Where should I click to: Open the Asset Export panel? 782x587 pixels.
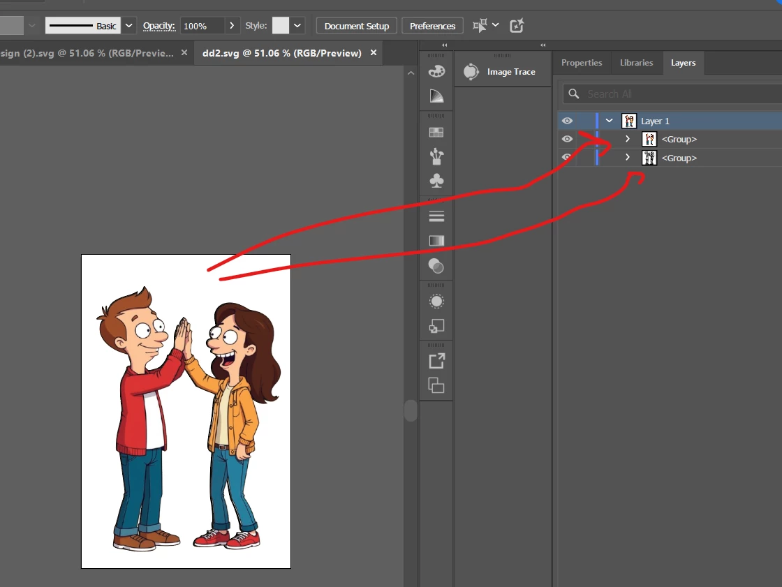(436, 361)
